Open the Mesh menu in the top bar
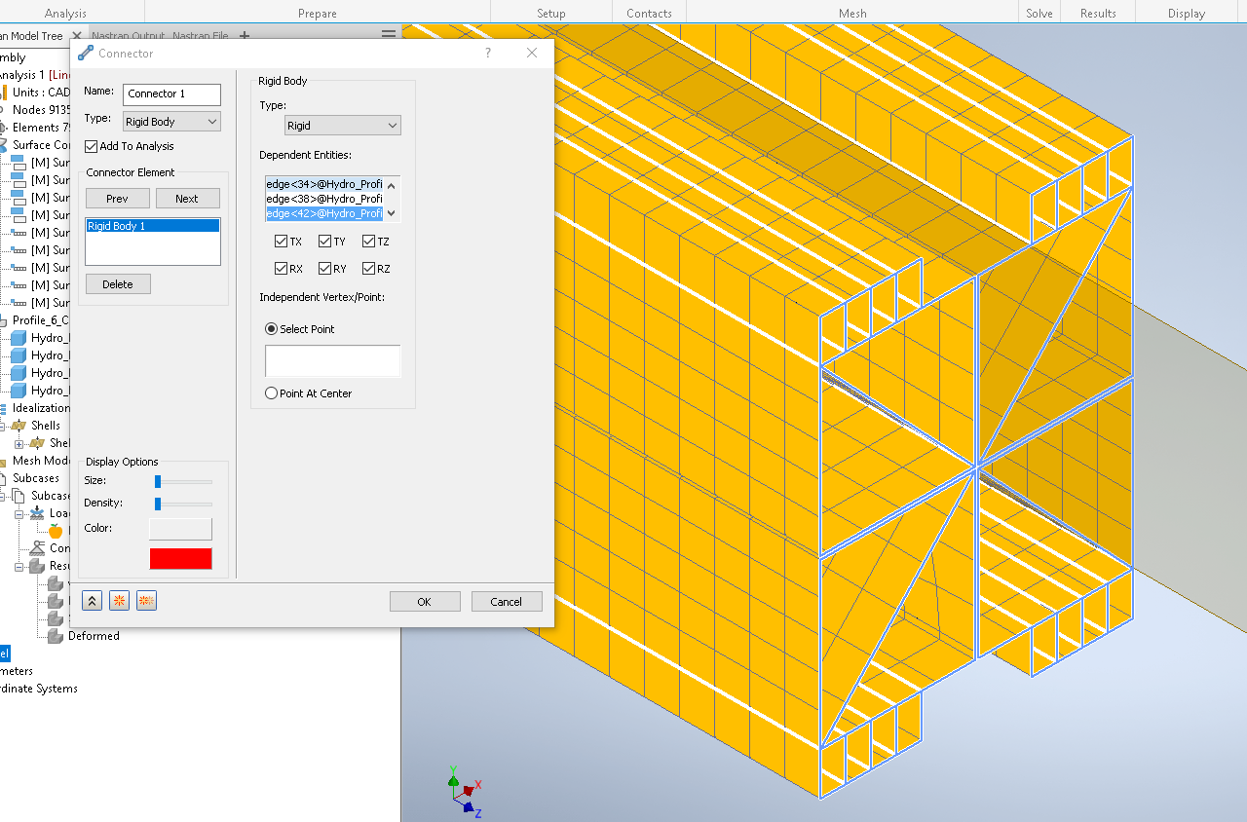The image size is (1247, 822). pyautogui.click(x=852, y=13)
